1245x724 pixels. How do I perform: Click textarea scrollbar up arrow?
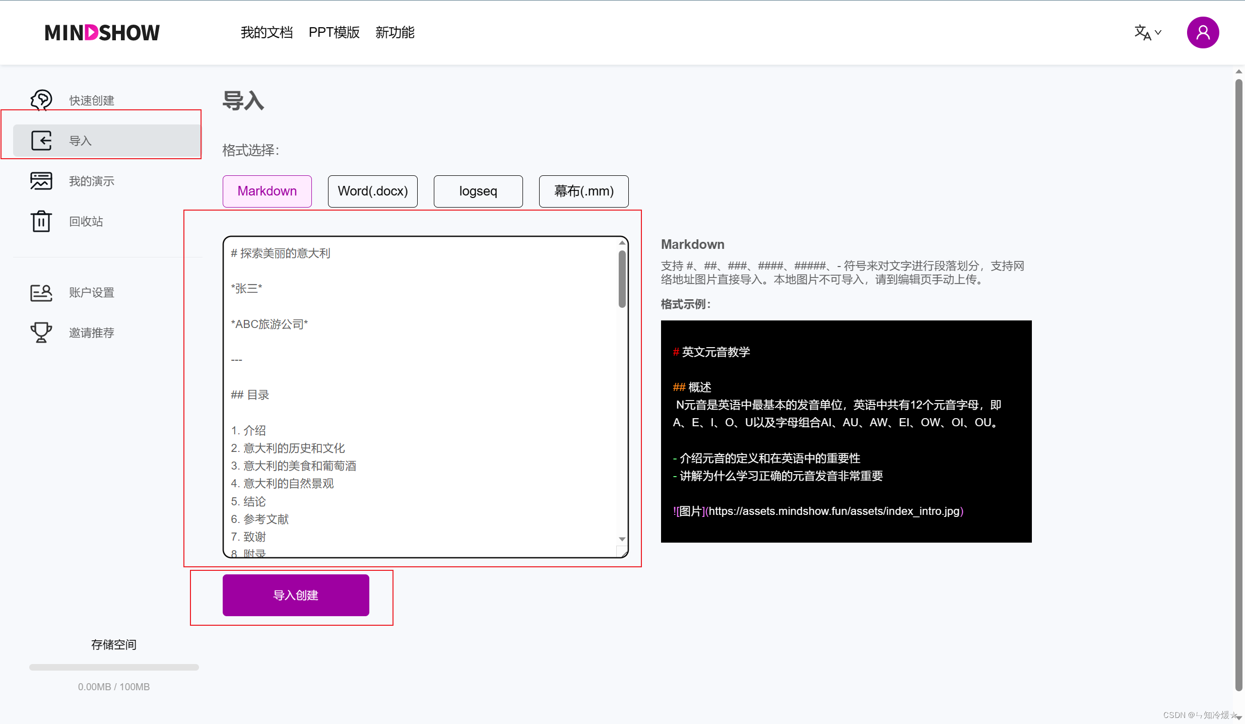coord(622,243)
